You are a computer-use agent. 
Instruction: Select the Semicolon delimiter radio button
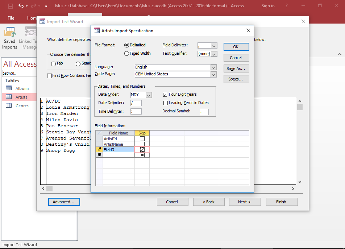pyautogui.click(x=78, y=64)
